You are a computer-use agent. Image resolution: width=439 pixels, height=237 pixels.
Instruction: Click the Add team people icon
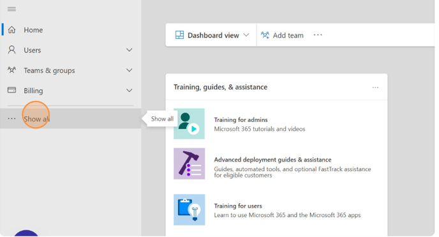(265, 35)
